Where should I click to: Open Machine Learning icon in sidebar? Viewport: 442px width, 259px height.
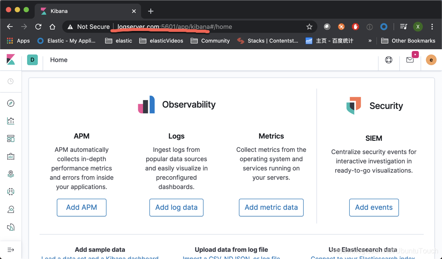(11, 192)
